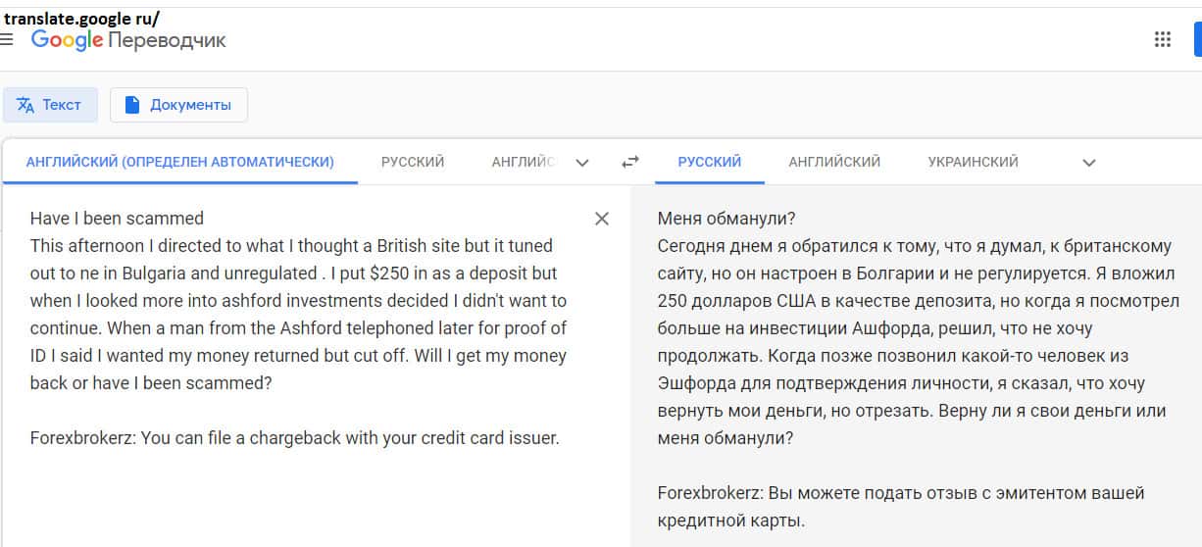Open the Google apps grid

pyautogui.click(x=1163, y=39)
